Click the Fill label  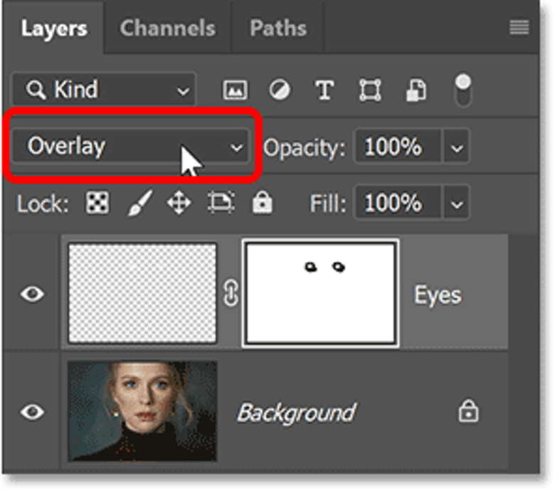click(x=327, y=204)
